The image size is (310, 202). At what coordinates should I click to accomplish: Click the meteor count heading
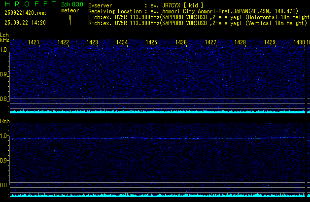69,10
